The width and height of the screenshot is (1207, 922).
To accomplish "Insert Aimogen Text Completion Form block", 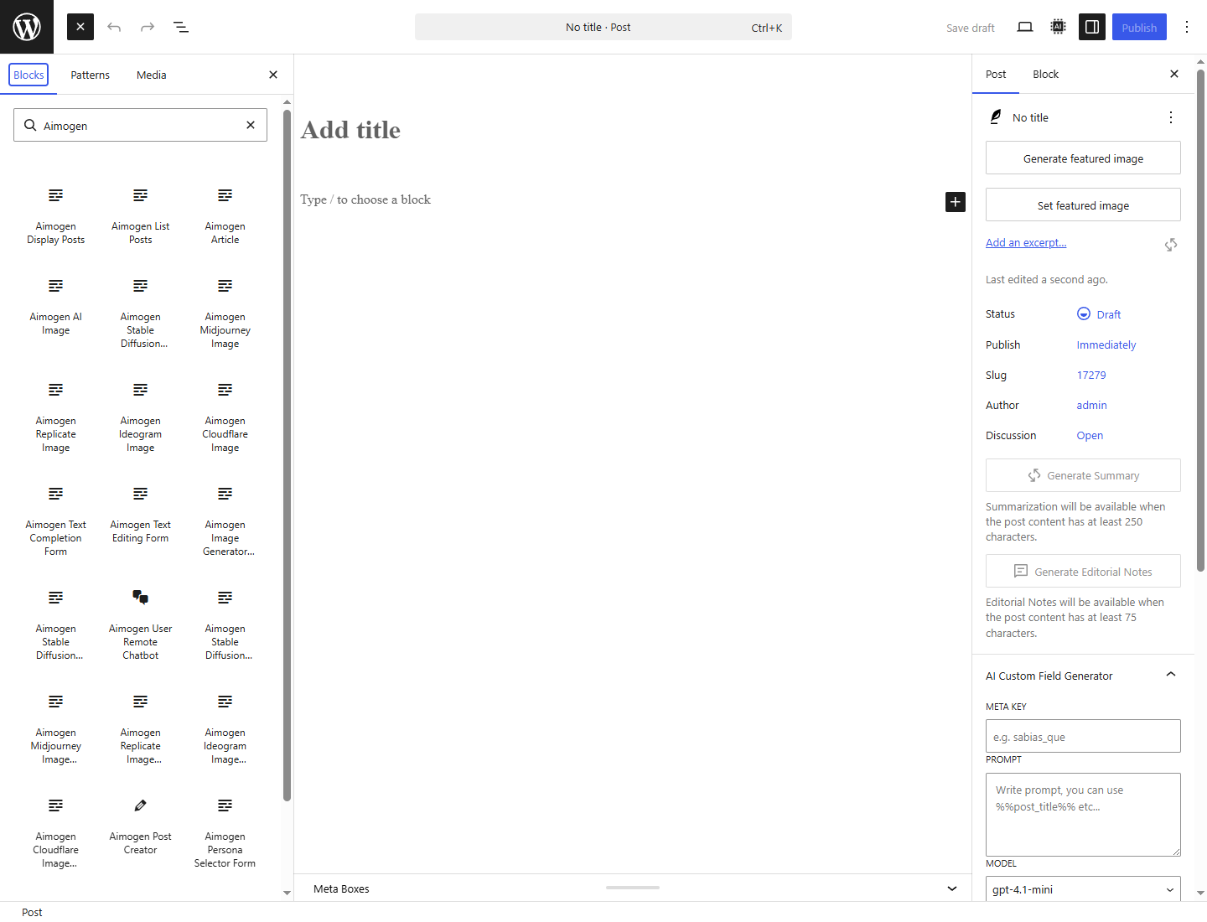I will (55, 521).
